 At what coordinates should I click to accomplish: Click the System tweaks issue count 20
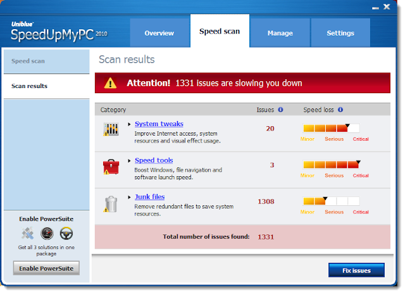(x=270, y=129)
